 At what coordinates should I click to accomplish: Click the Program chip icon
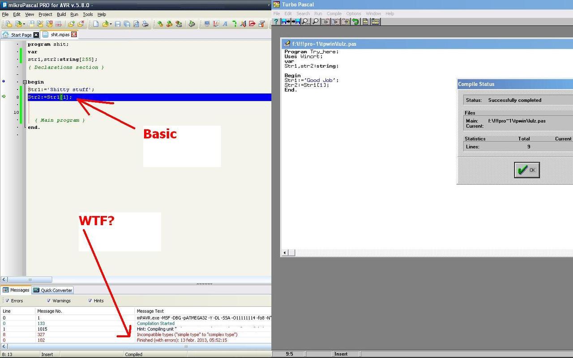[x=192, y=24]
